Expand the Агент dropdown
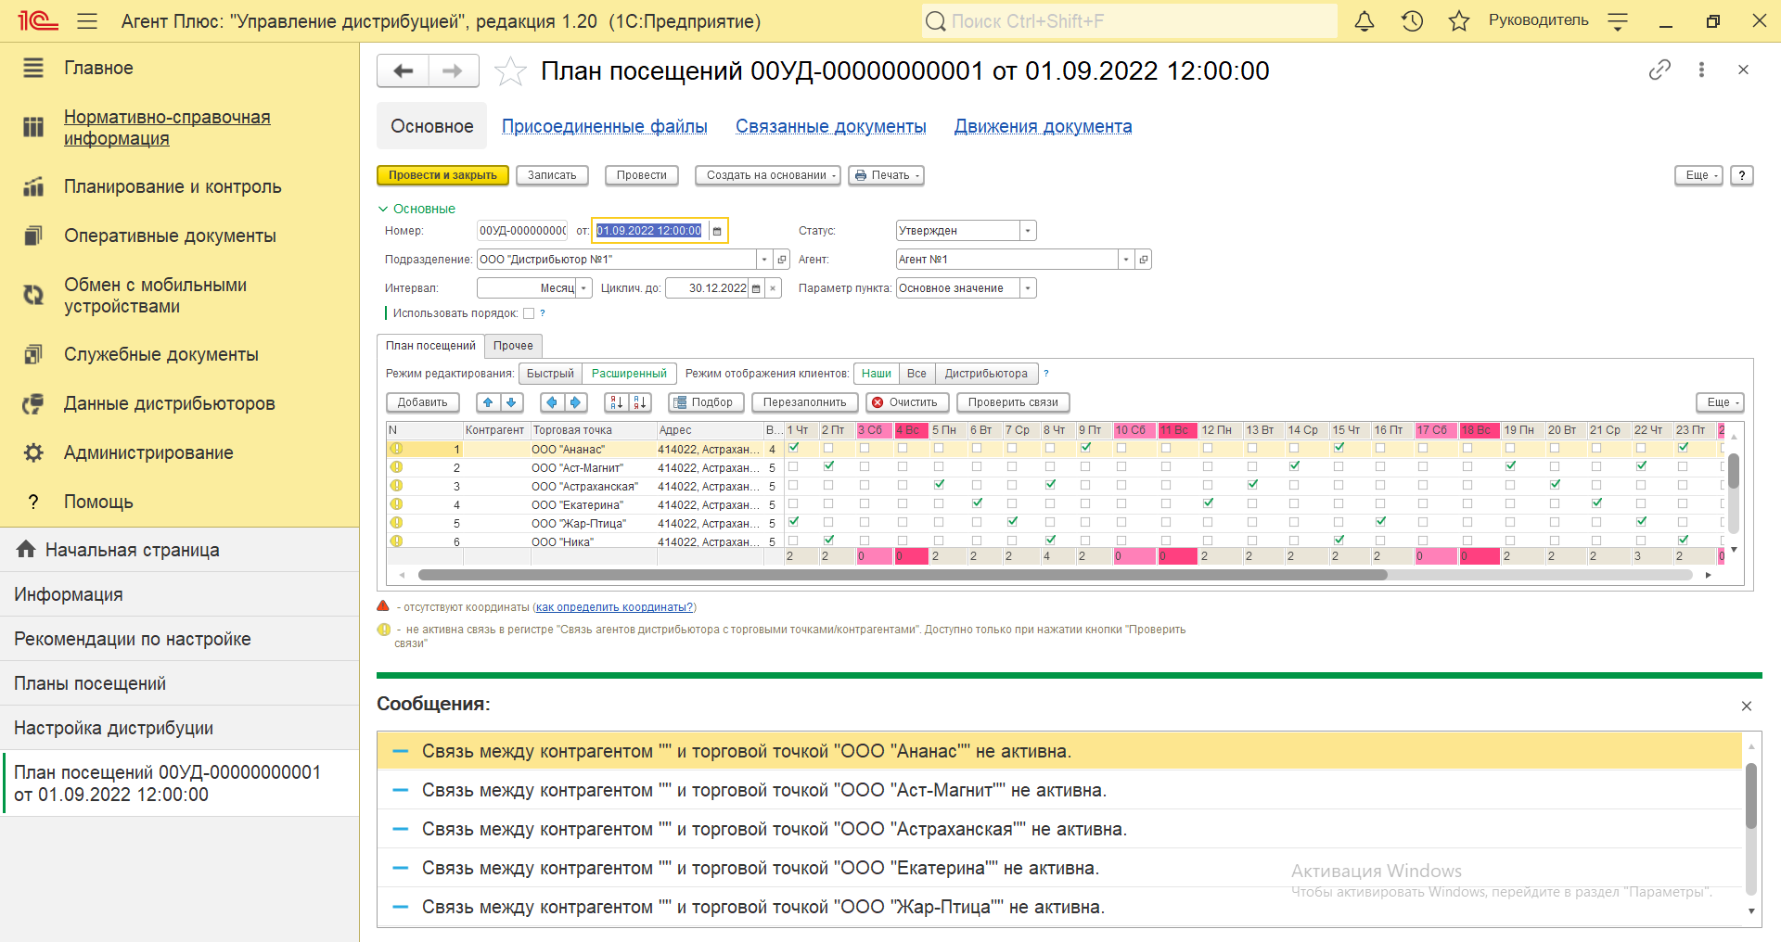Viewport: 1781px width, 942px height. point(1126,260)
